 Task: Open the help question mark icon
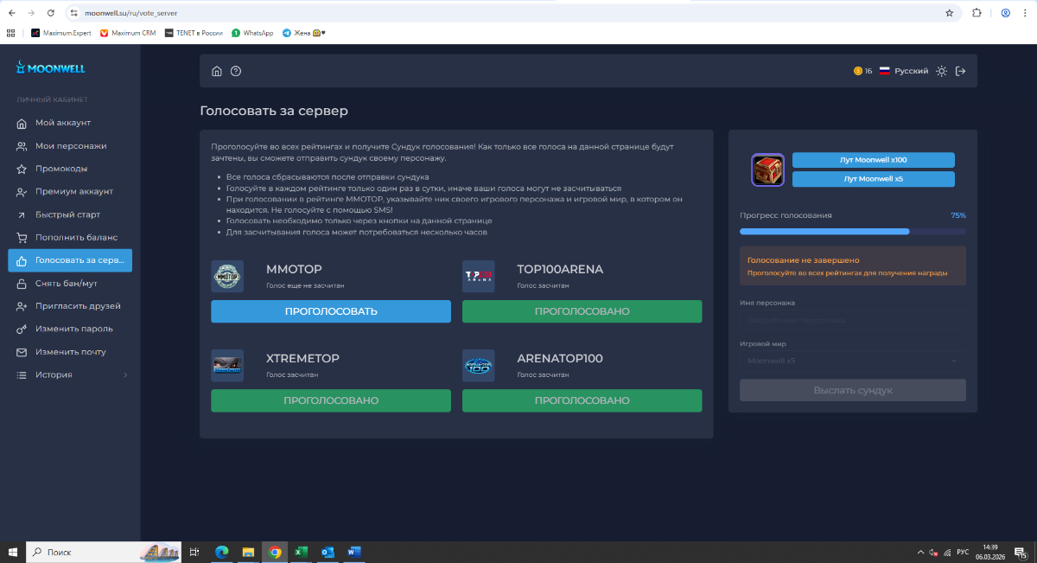point(236,71)
